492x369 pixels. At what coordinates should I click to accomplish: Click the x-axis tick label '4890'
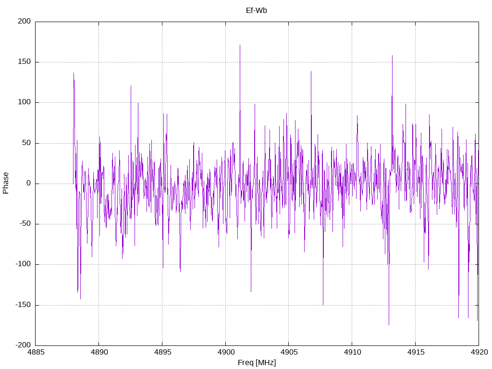pos(99,352)
